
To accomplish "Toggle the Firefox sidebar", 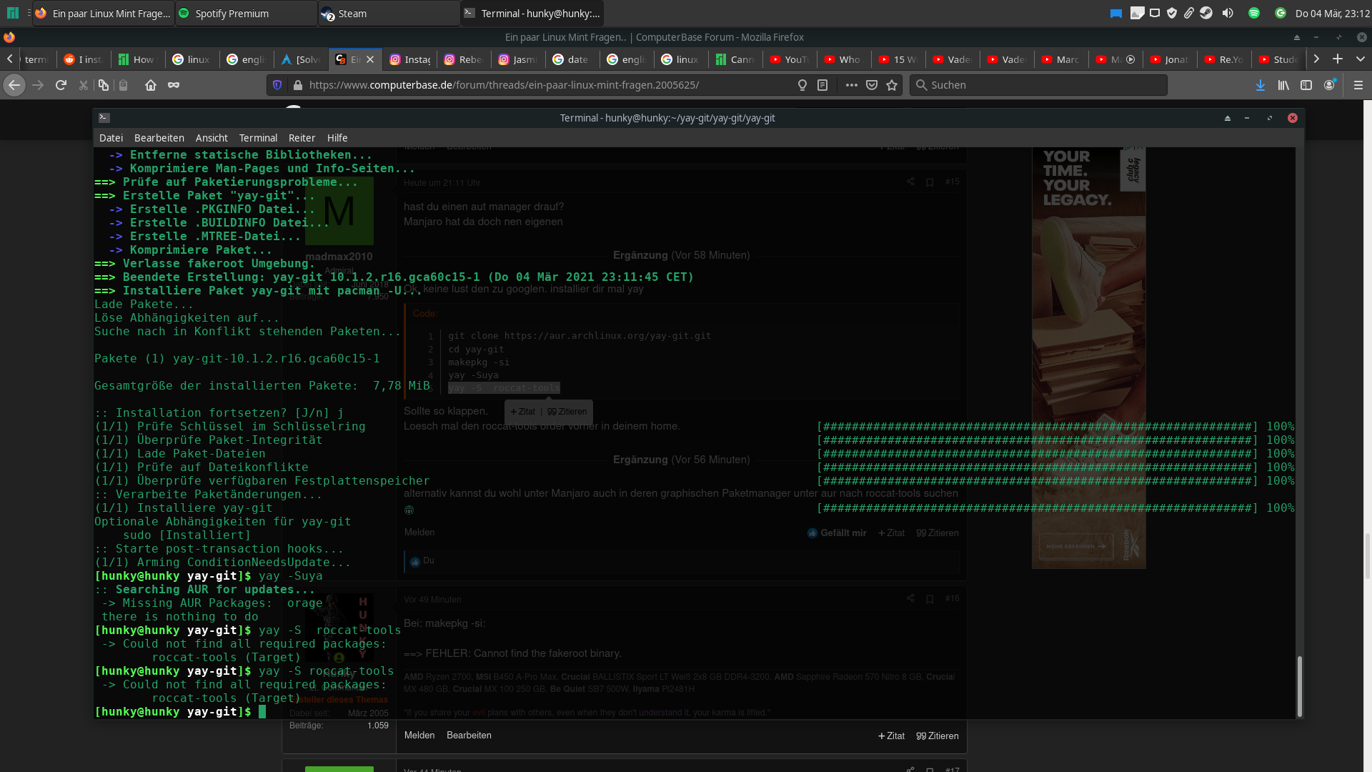I will pos(1306,85).
